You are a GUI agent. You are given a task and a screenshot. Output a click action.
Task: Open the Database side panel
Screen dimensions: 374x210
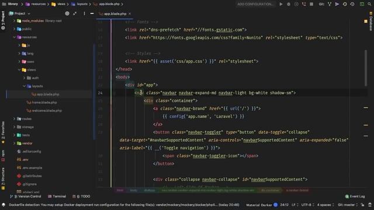point(370,22)
